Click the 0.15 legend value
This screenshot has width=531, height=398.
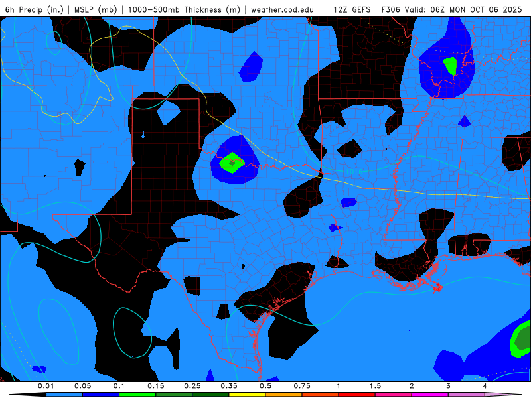click(156, 386)
